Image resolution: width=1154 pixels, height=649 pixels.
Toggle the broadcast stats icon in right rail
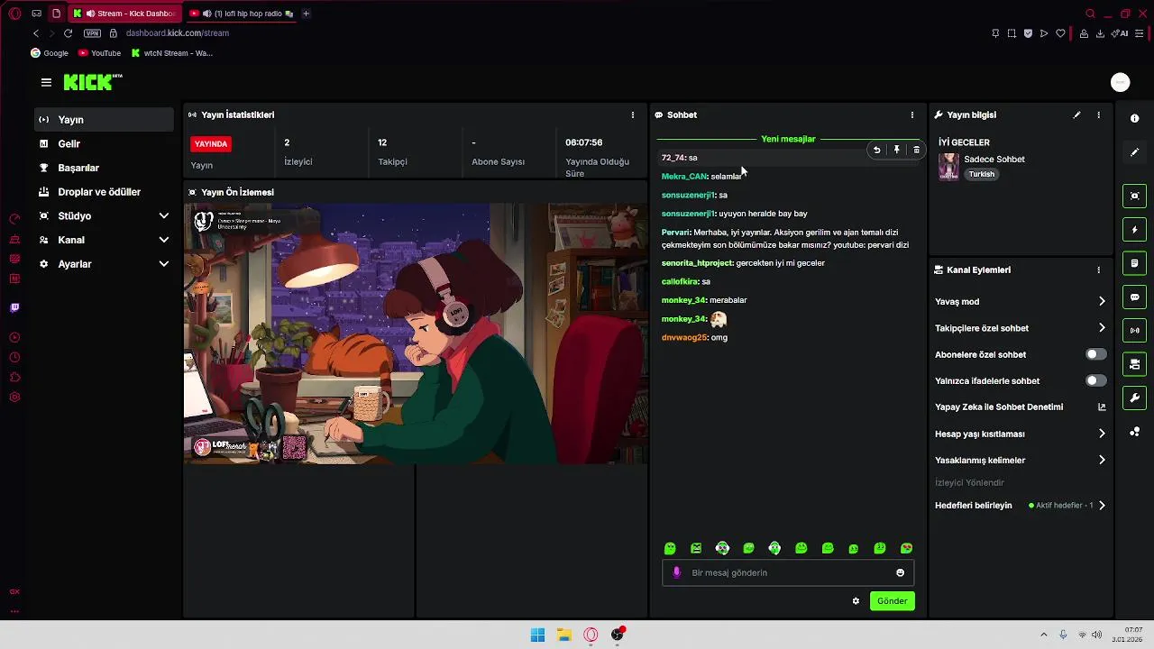point(1134,331)
